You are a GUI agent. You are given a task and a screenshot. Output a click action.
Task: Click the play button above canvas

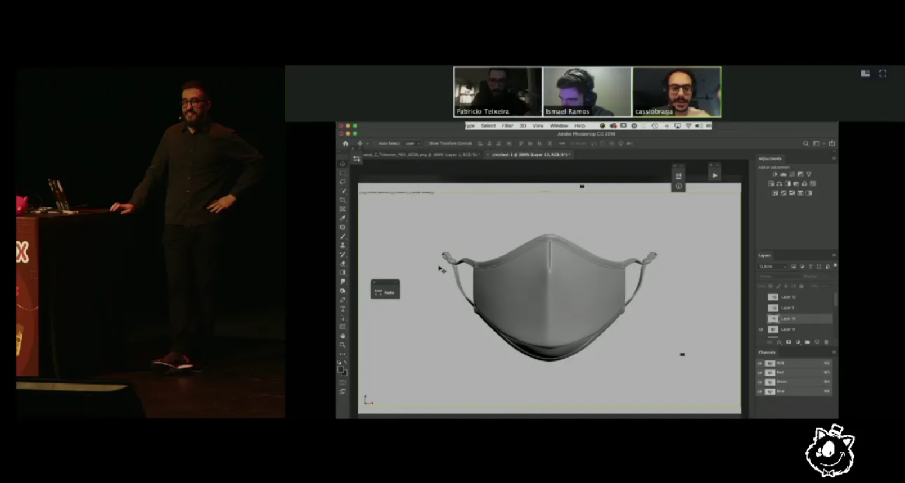(x=714, y=175)
